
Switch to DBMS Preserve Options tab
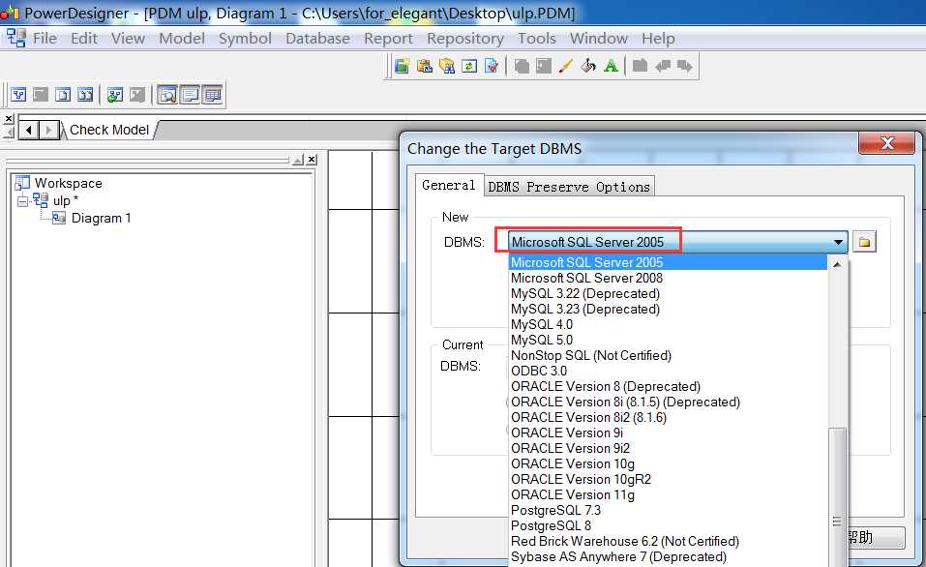(569, 187)
